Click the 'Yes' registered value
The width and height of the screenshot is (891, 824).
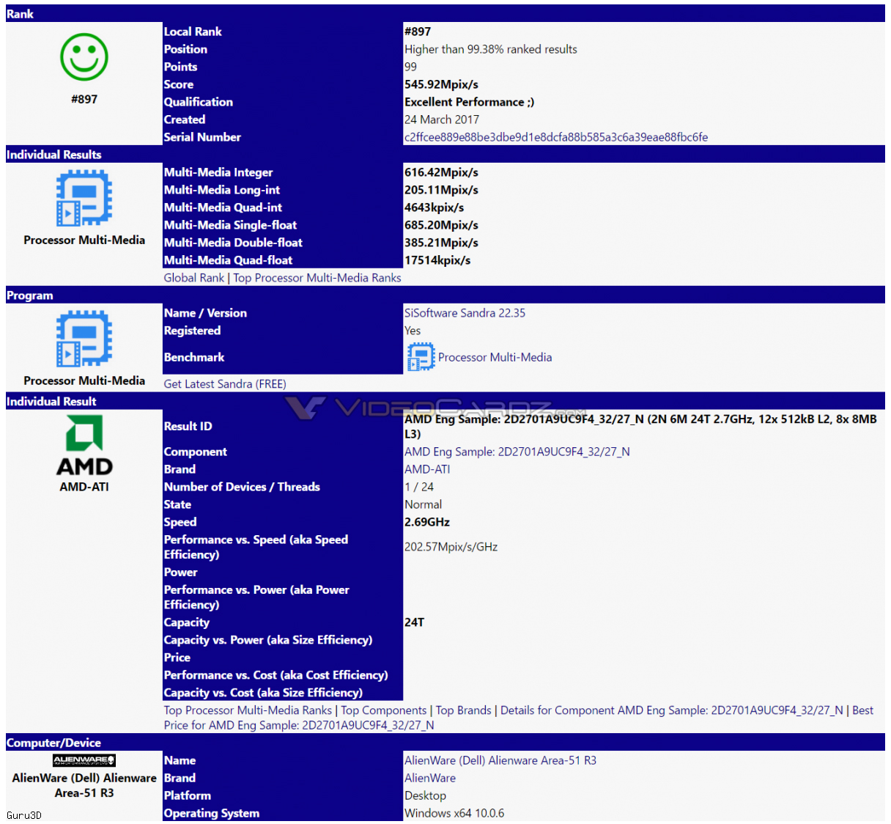413,331
